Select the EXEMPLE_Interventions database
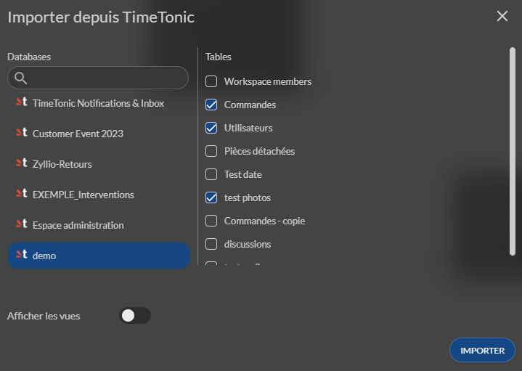 [x=98, y=195]
